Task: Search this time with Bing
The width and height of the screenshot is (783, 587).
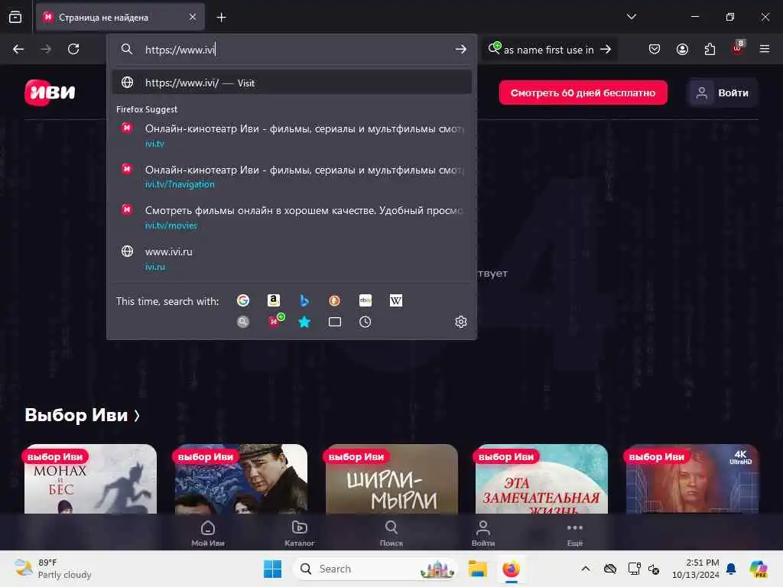Action: (304, 300)
